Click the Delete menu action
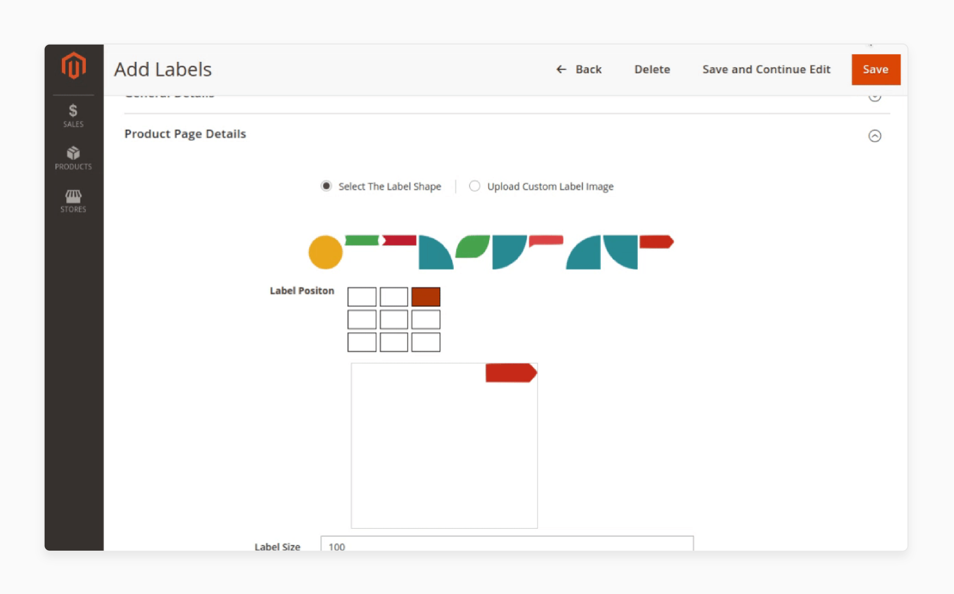 click(652, 69)
